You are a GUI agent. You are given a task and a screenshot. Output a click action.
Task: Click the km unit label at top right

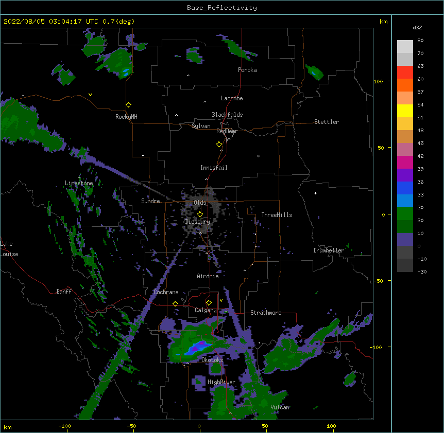[x=383, y=22]
